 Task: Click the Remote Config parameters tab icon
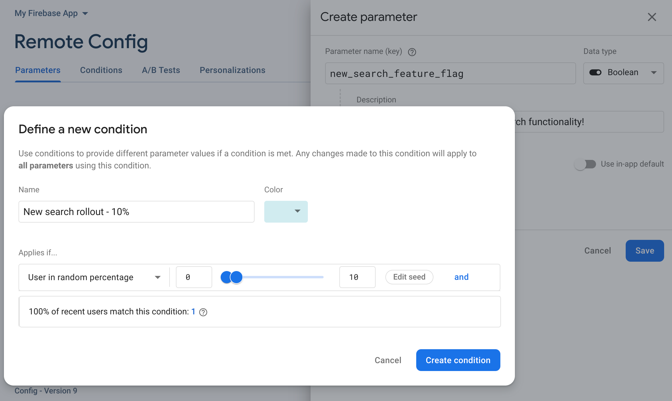coord(38,70)
